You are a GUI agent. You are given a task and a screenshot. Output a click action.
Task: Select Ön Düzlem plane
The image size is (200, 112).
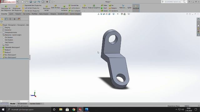point(9,37)
